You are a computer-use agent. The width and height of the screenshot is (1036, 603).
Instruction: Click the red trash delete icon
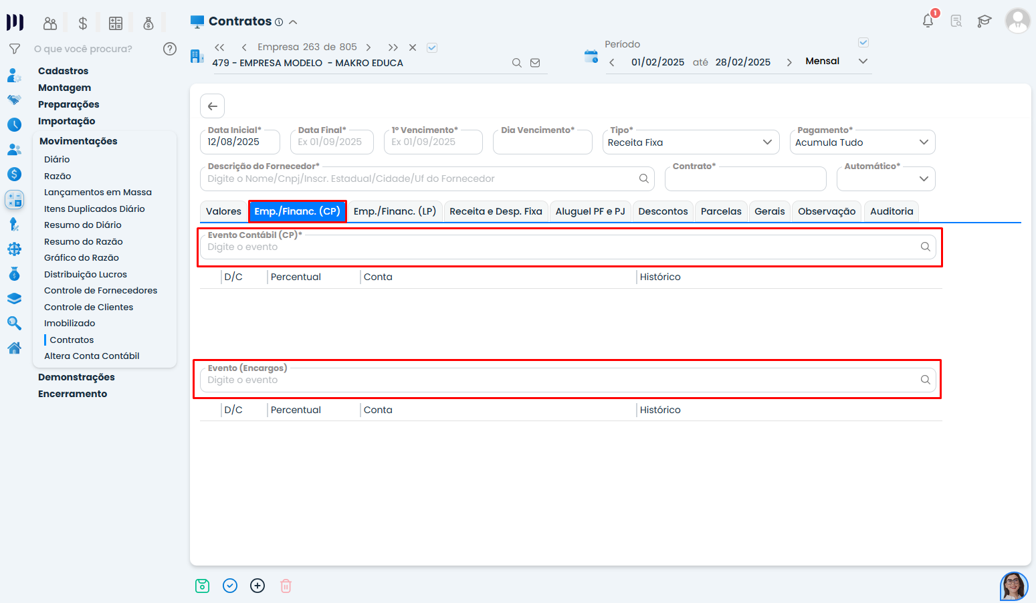286,586
